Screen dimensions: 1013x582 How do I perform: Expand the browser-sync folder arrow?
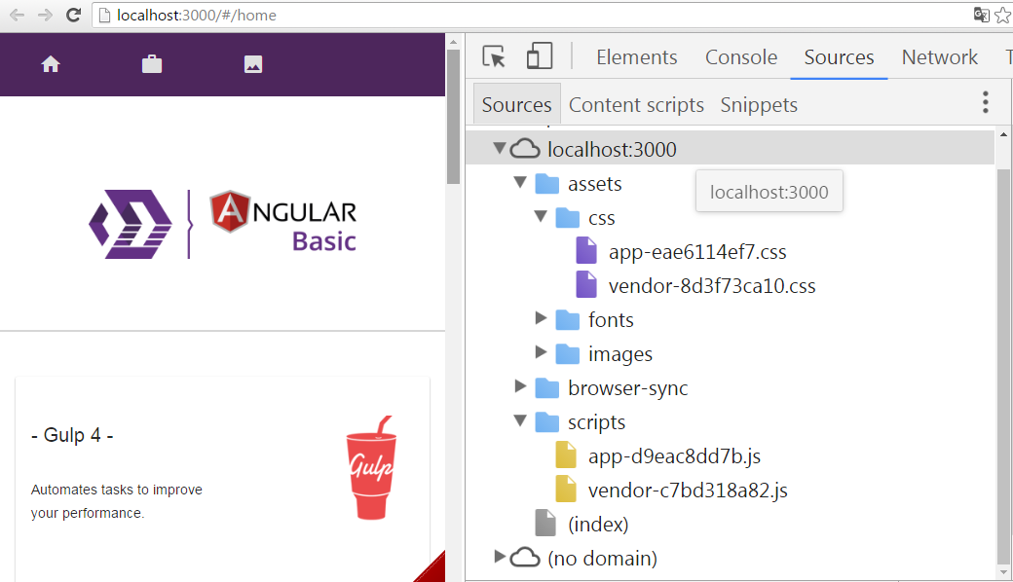521,385
